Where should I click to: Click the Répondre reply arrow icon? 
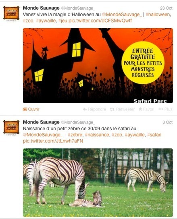[x=85, y=109]
